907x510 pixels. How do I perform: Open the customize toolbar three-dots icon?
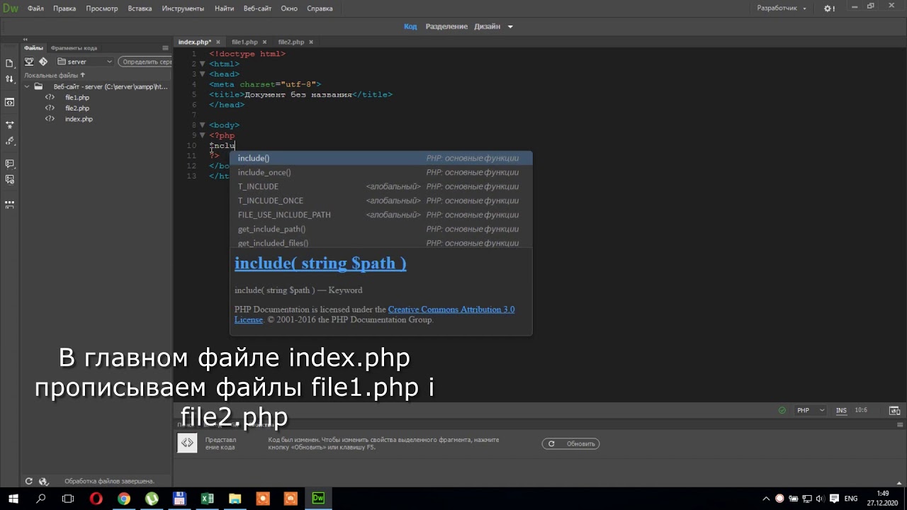point(9,204)
